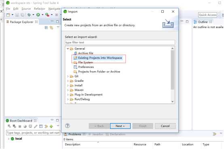This screenshot has height=149, width=224.
Task: Minimize the Boot Dashboard view
Action: (x=52, y=120)
